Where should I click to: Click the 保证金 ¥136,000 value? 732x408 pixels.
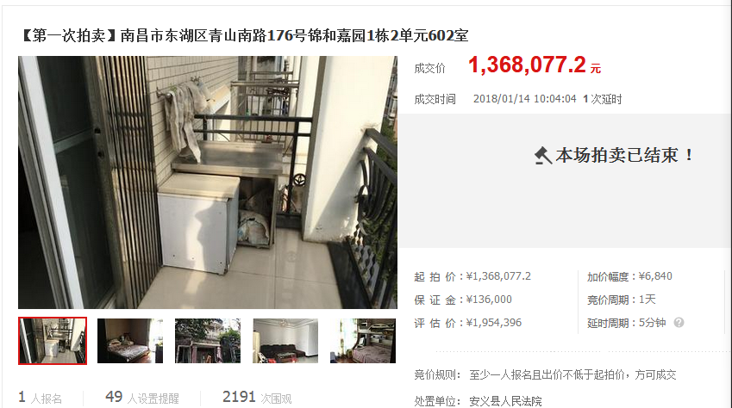coord(489,300)
